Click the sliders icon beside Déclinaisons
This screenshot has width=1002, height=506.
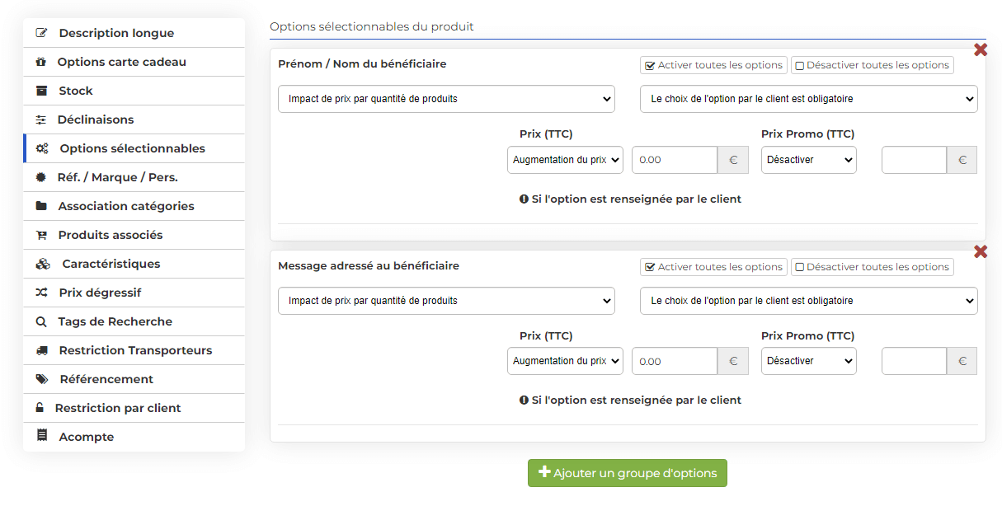[x=41, y=119]
